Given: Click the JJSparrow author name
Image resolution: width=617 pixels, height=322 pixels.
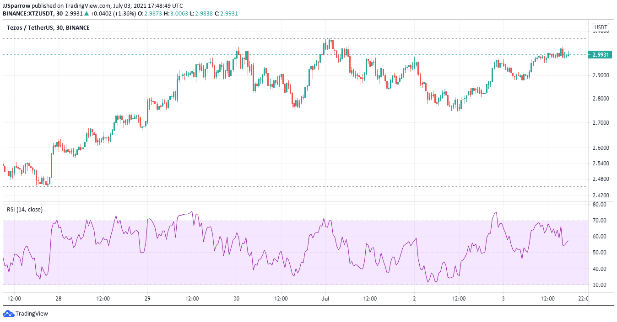Looking at the screenshot, I should point(16,5).
